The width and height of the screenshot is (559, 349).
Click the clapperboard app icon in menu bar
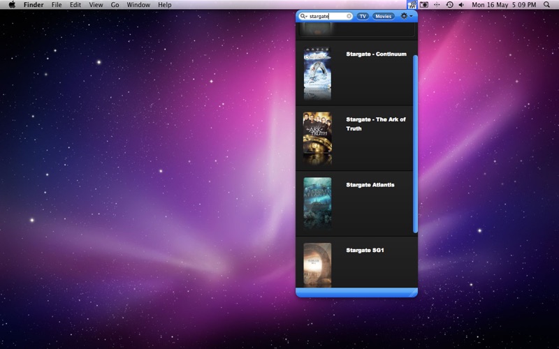tap(412, 5)
